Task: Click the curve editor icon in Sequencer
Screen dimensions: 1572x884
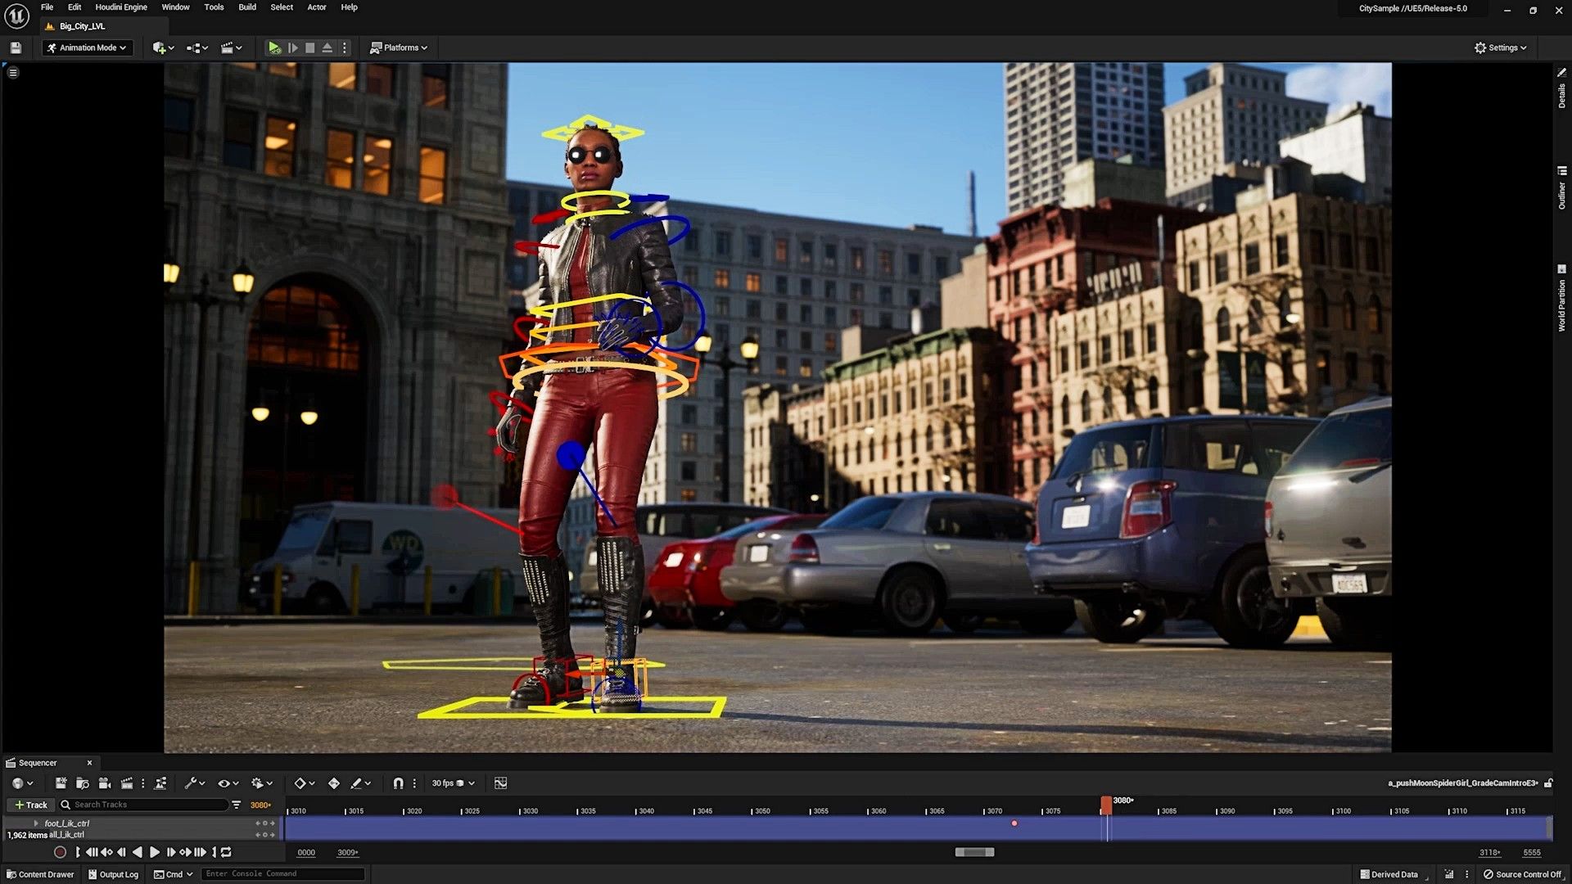Action: coord(501,783)
